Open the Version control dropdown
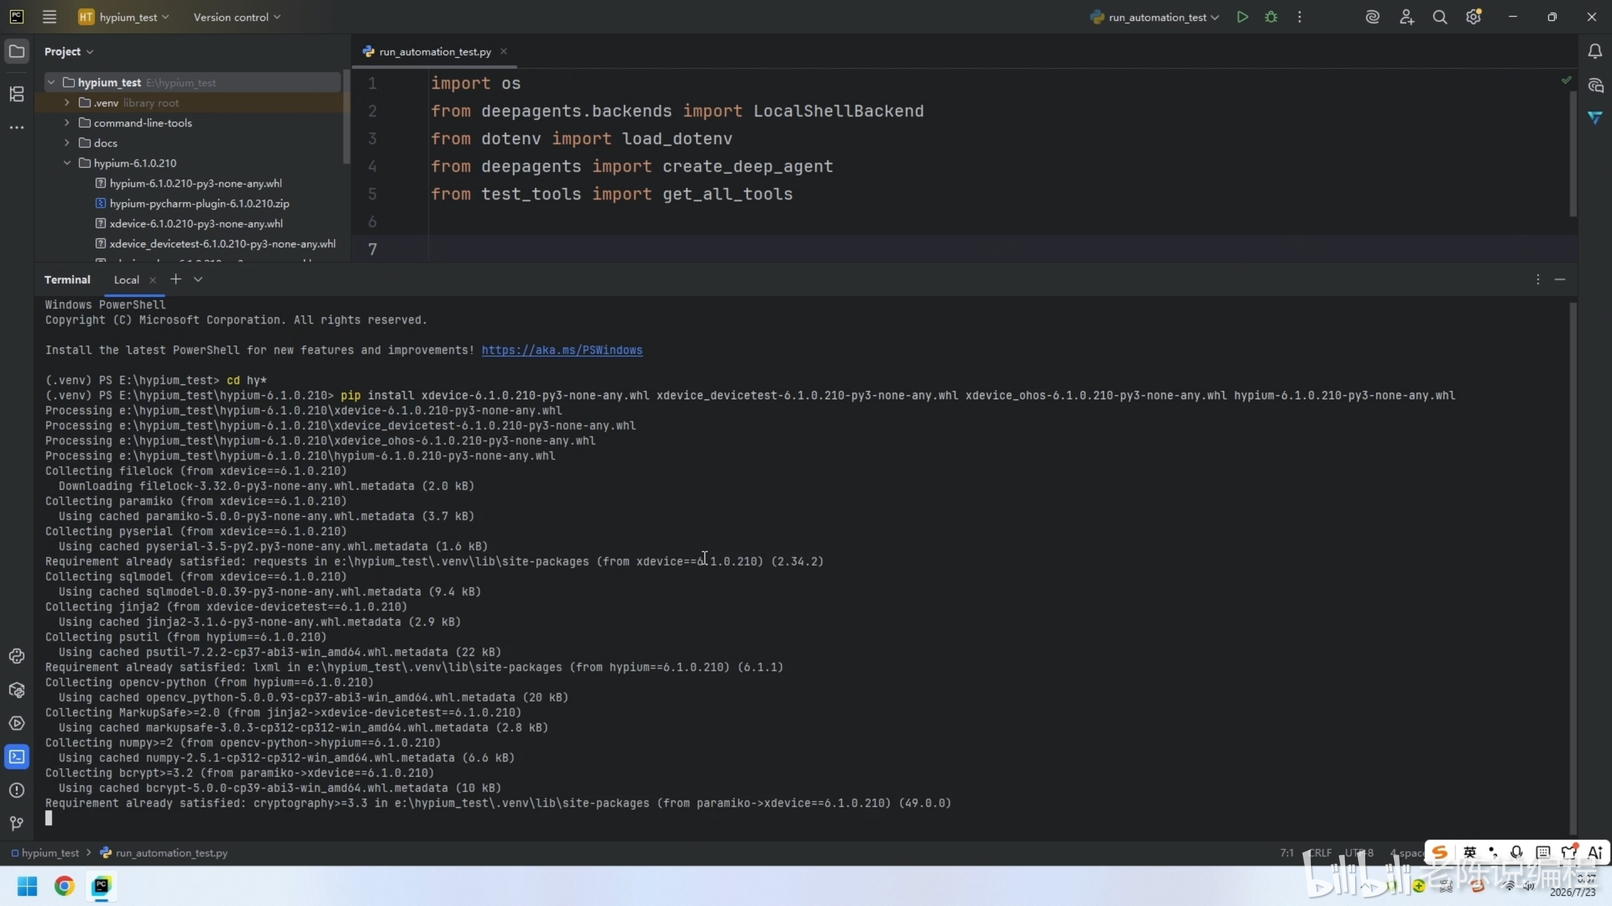 [x=237, y=17]
